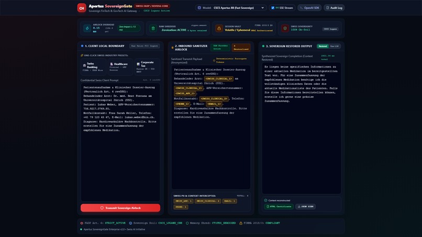Click the SWISS_CLINICAL_3 token in payload
This screenshot has width=422, height=237.
pyautogui.click(x=214, y=99)
